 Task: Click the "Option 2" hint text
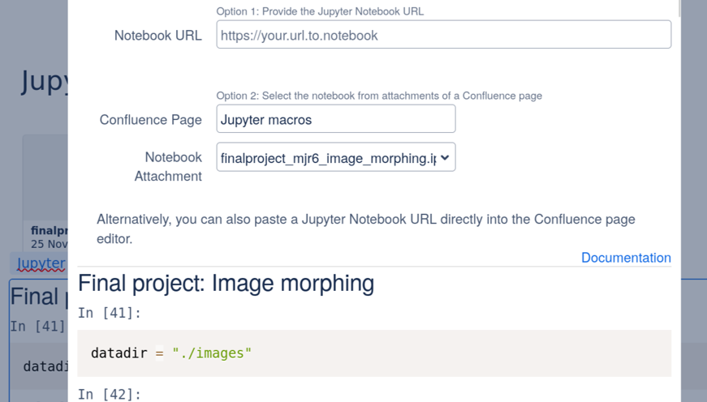(379, 96)
